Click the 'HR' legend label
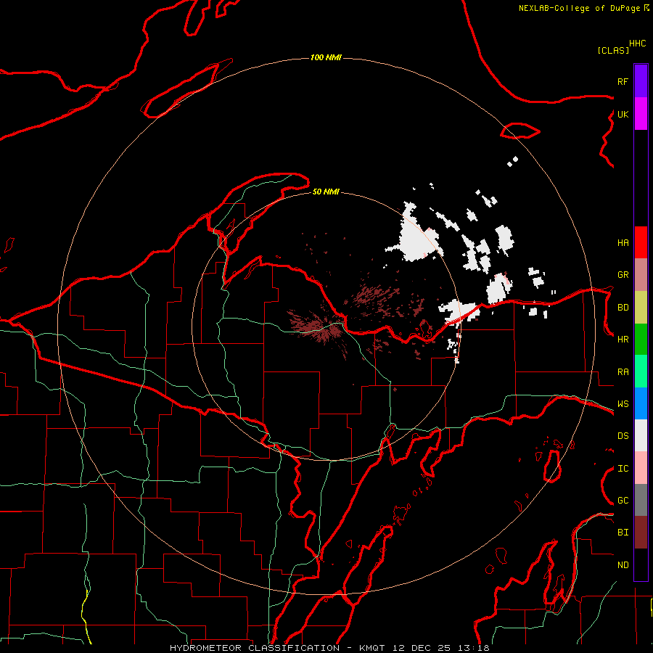Image resolution: width=653 pixels, height=653 pixels. click(623, 340)
